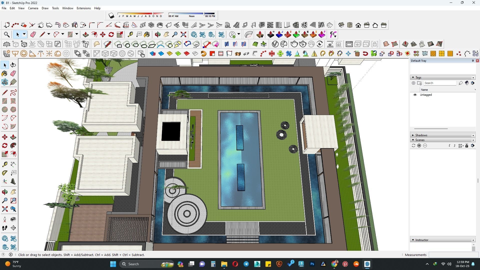Collapse the Instructor panel

point(413,240)
